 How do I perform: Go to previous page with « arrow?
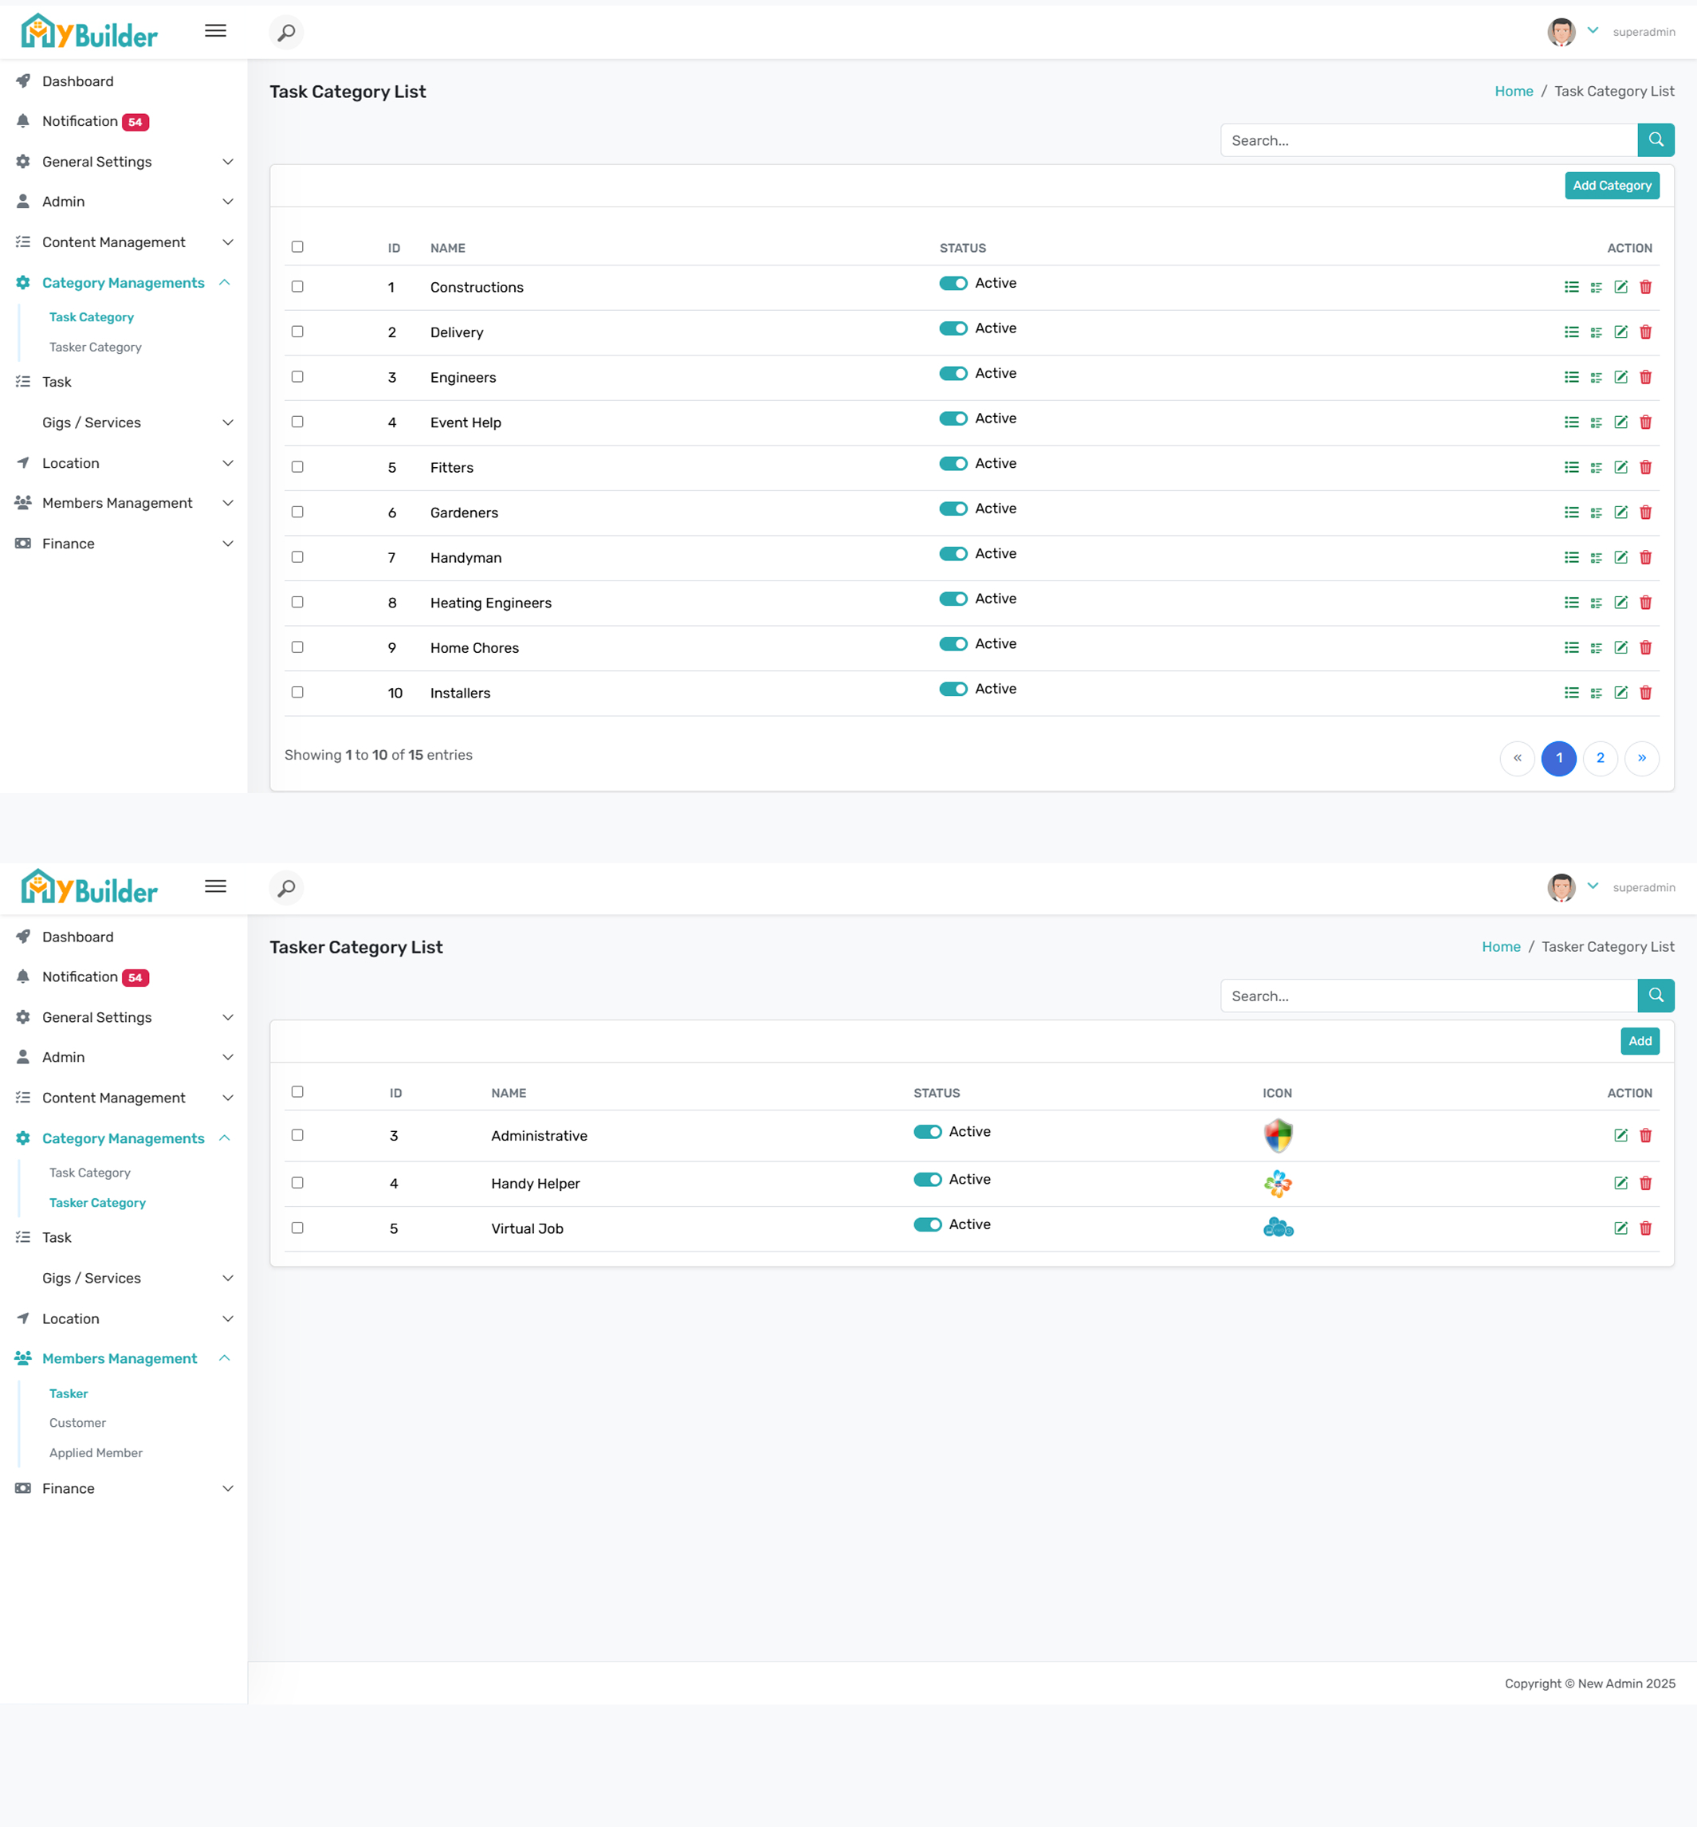click(1516, 758)
